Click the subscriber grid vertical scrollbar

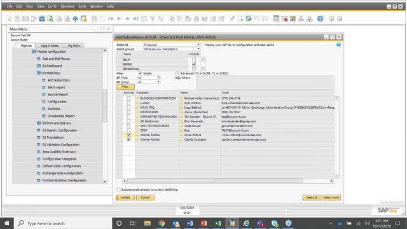336,137
